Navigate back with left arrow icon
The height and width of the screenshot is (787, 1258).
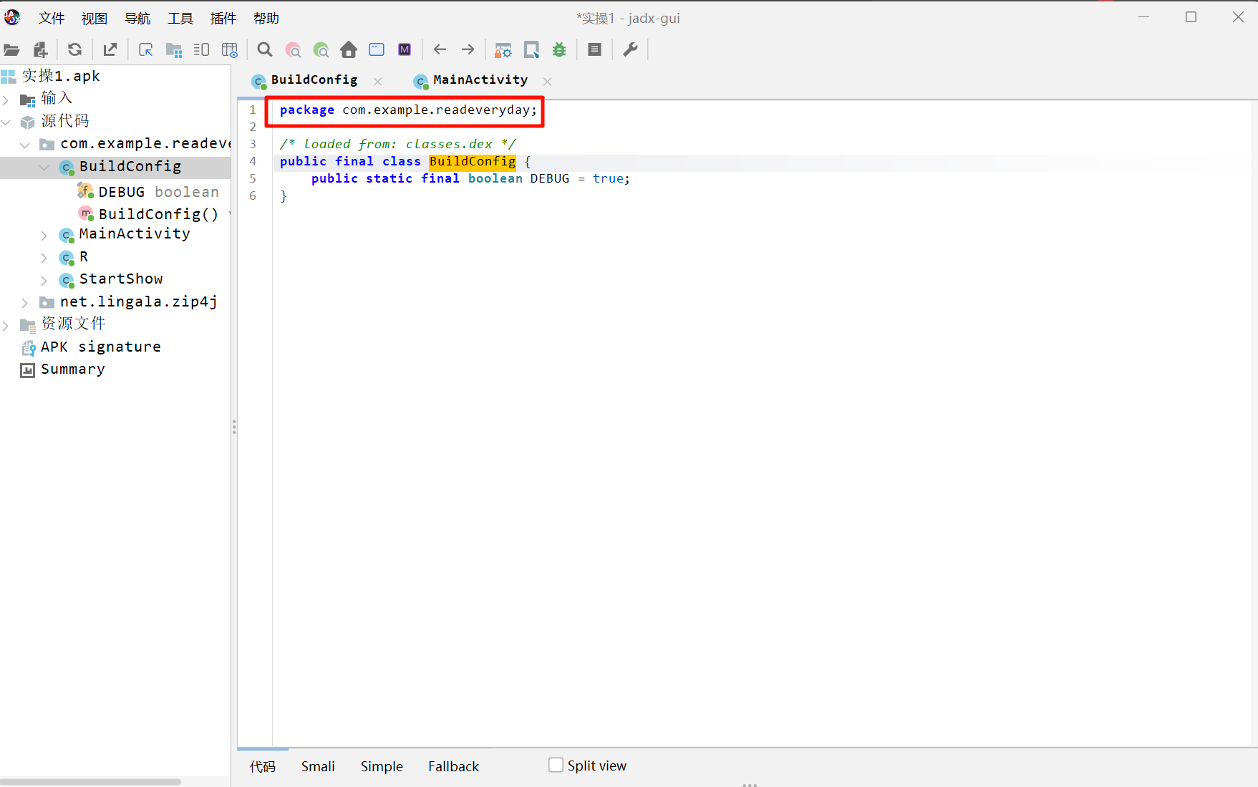click(440, 50)
